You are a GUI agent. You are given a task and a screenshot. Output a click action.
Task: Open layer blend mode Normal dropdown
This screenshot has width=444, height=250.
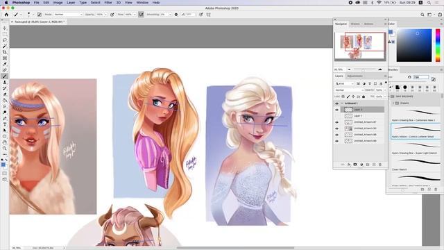[x=350, y=90]
